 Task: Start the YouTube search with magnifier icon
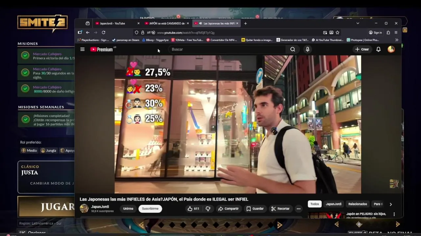(x=293, y=49)
